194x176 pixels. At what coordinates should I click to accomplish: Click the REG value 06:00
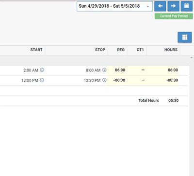(120, 70)
